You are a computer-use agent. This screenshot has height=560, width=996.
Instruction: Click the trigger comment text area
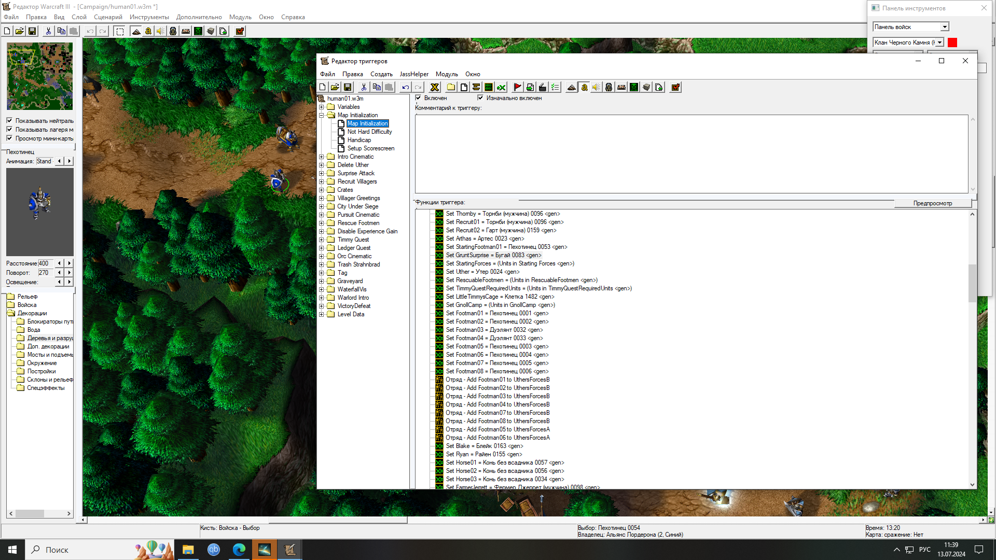[691, 154]
